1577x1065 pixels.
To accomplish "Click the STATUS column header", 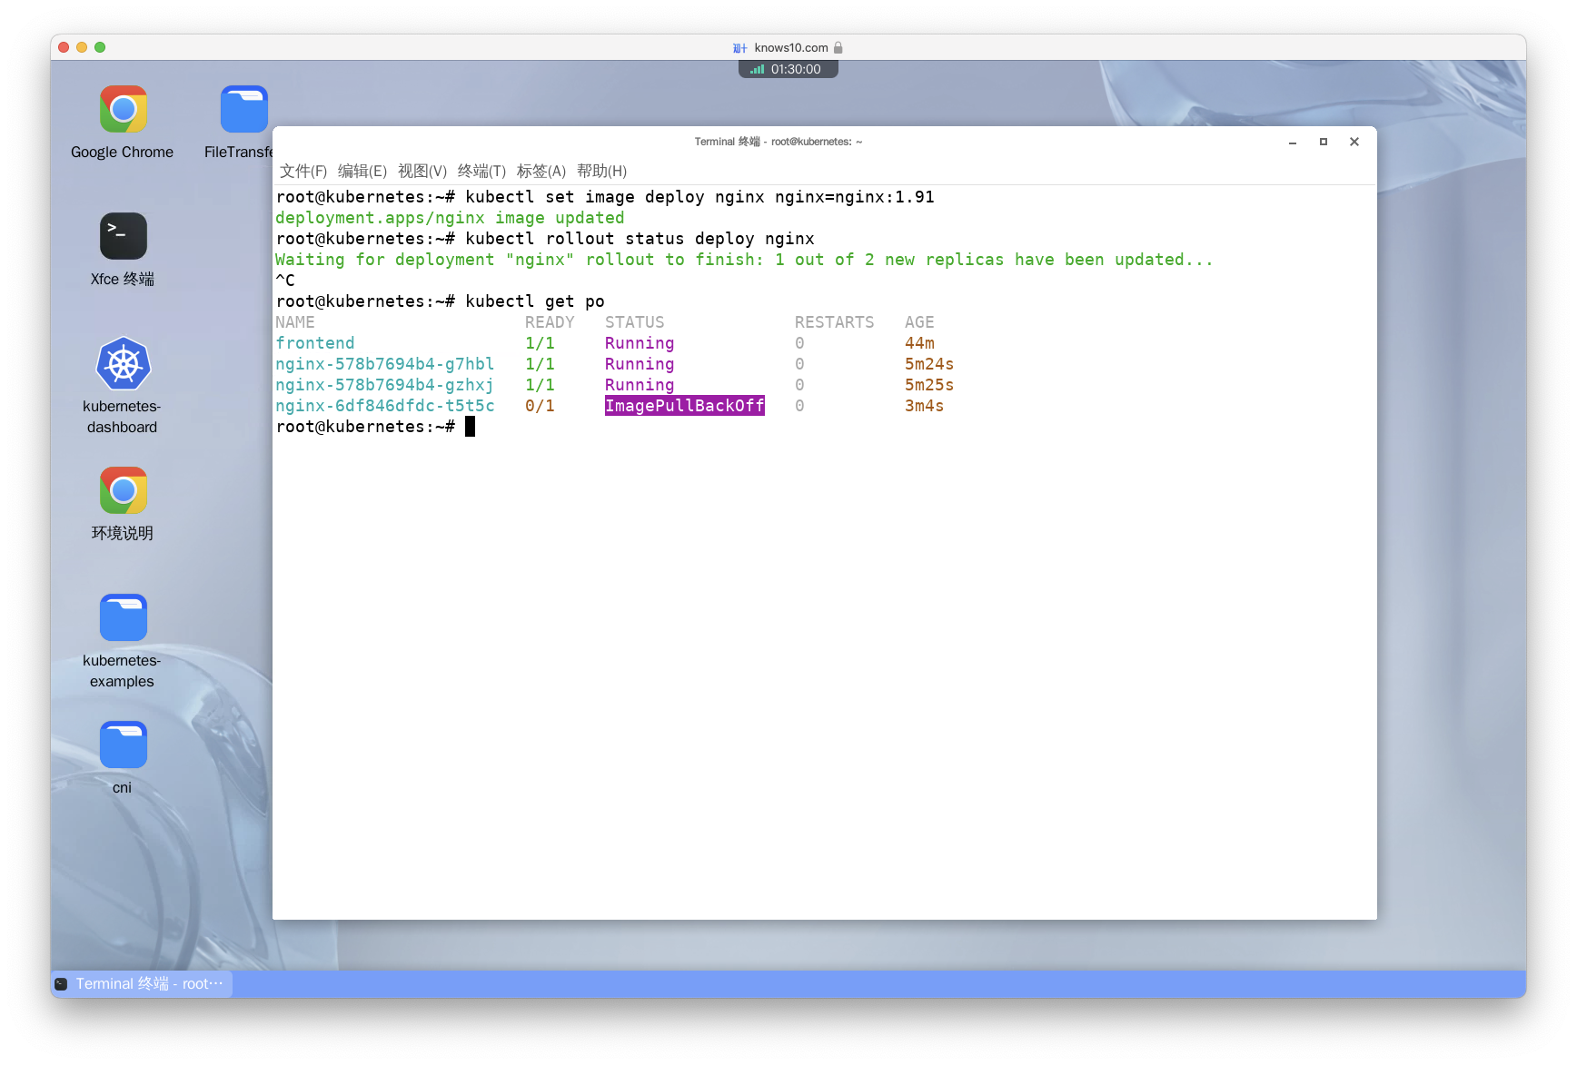I will pyautogui.click(x=634, y=322).
